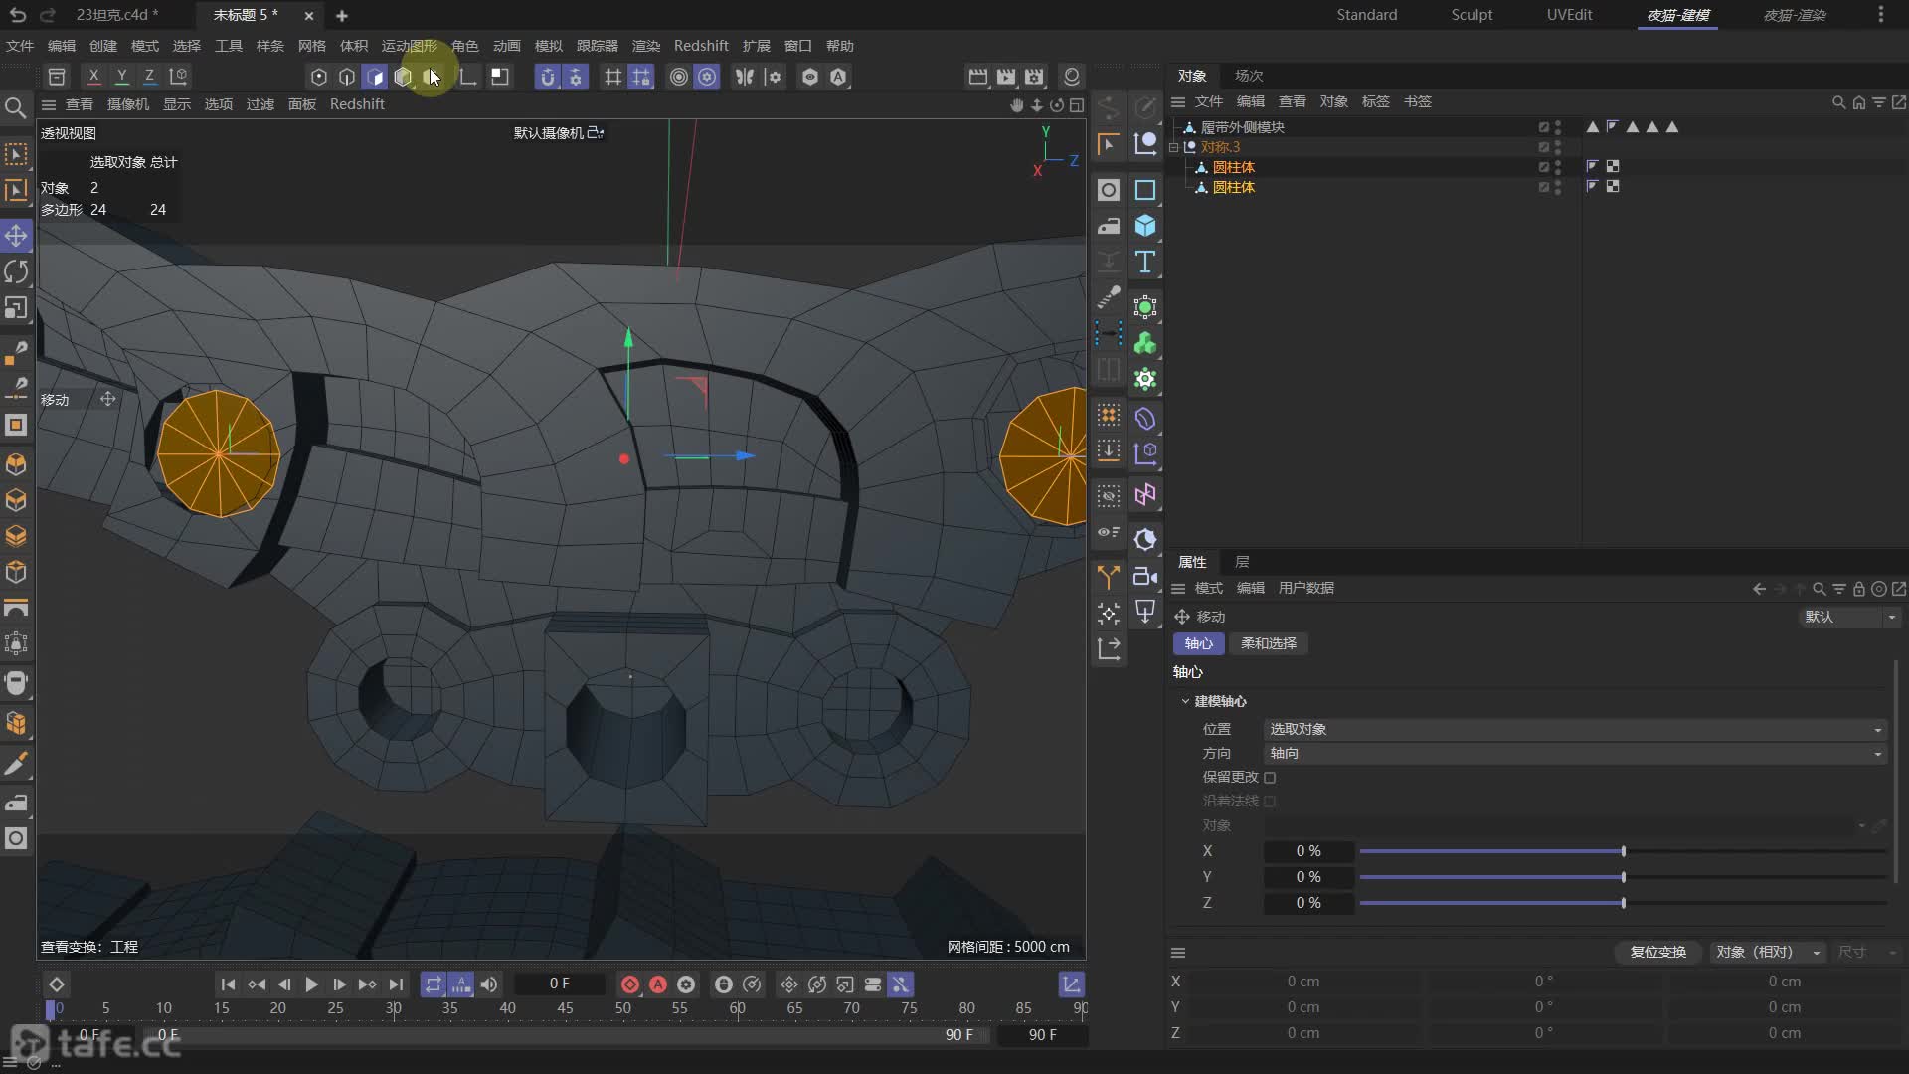Open the 运动图形 menu
Viewport: 1909px width, 1074px height.
pos(409,46)
